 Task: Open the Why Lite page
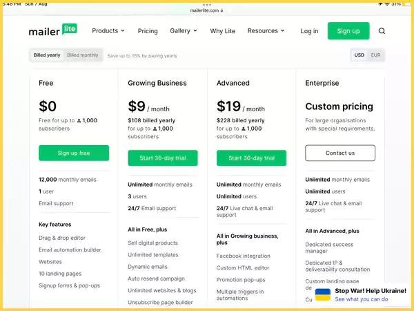click(223, 31)
